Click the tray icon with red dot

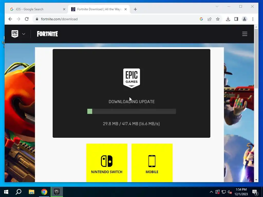pos(217,192)
